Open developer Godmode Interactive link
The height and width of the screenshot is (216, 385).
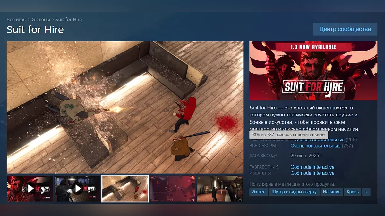312,167
